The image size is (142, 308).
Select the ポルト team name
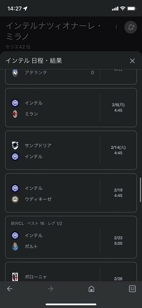tap(31, 246)
